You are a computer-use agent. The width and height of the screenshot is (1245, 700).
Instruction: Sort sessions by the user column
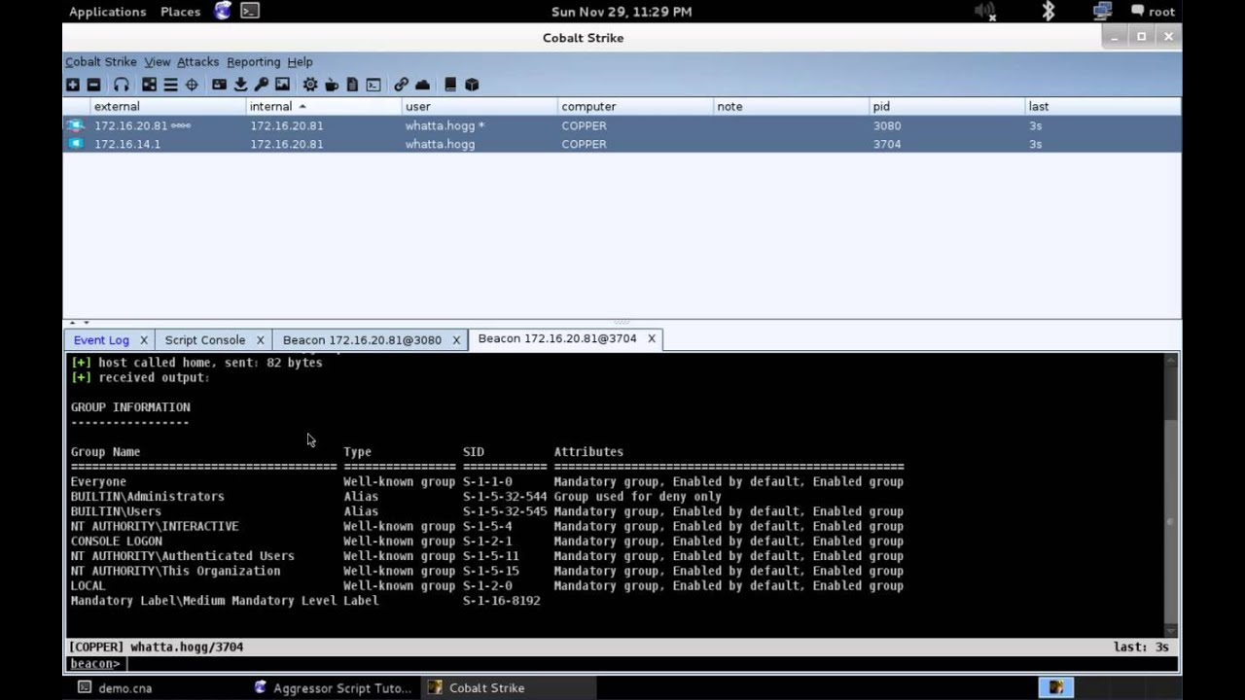[x=480, y=106]
